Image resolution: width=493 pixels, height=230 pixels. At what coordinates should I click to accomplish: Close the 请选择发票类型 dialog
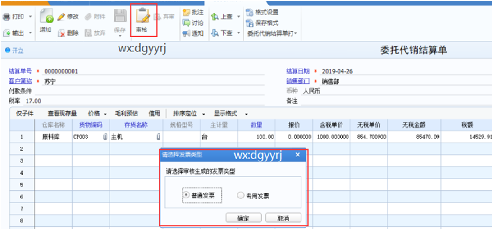[x=298, y=155]
